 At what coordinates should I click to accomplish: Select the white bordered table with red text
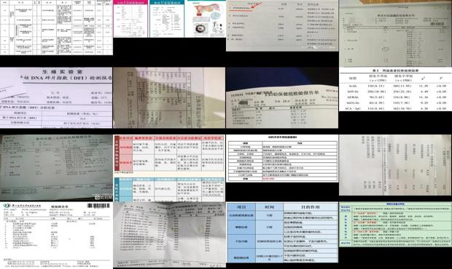(x=282, y=158)
